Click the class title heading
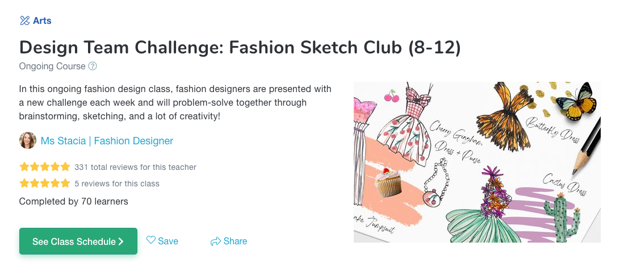 tap(240, 47)
